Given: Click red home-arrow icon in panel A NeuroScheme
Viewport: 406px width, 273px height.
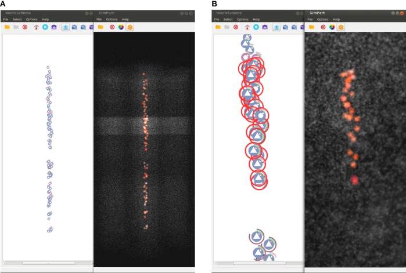Looking at the screenshot, I should 36,27.
